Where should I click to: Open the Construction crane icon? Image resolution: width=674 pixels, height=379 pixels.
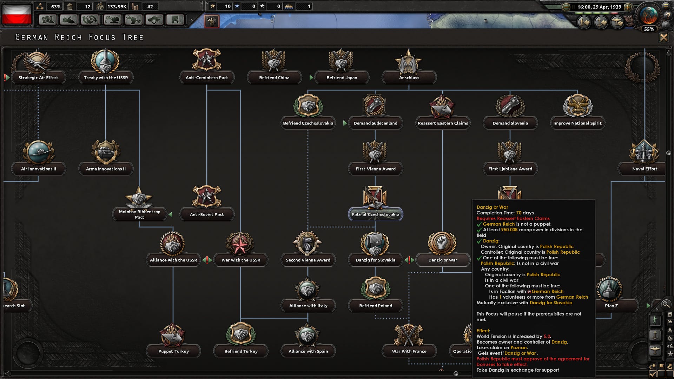point(112,20)
